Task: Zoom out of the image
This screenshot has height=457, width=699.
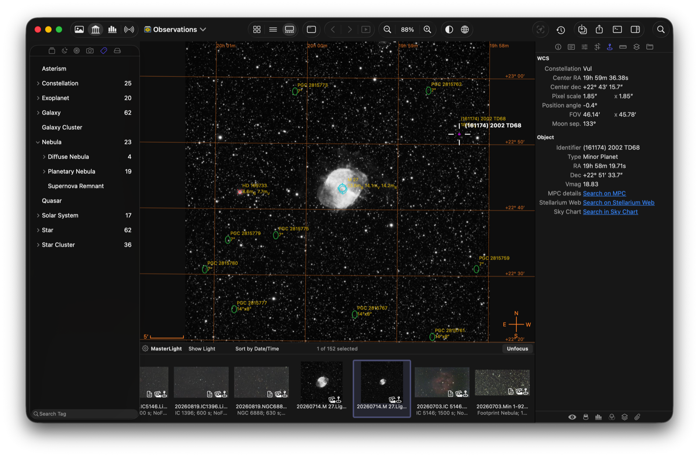Action: click(x=387, y=30)
